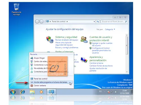Open the Categoría view-by dropdown
141x105 pixels.
110,29
